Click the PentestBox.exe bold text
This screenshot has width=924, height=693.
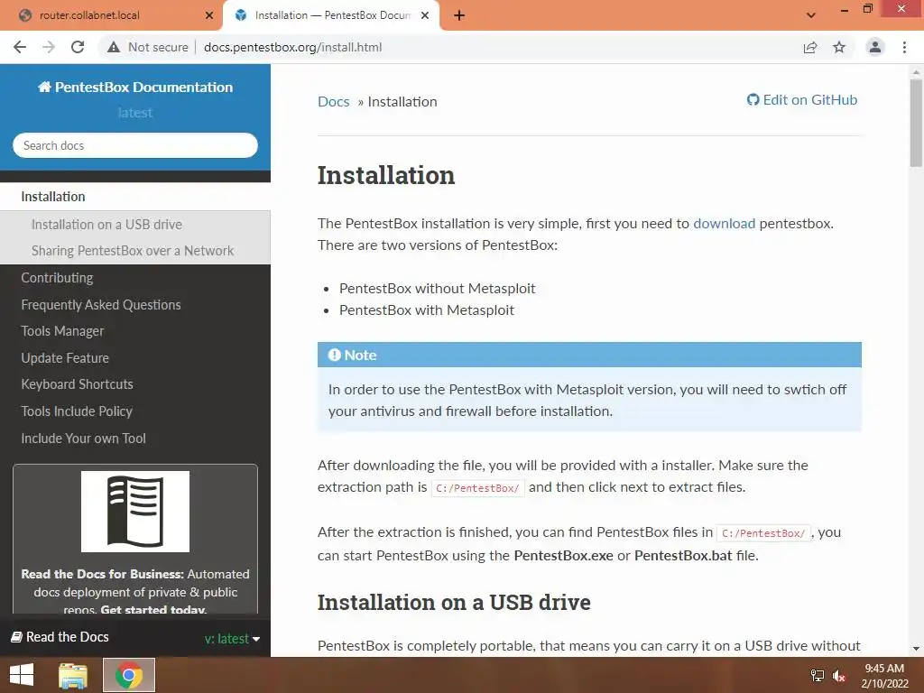(563, 556)
